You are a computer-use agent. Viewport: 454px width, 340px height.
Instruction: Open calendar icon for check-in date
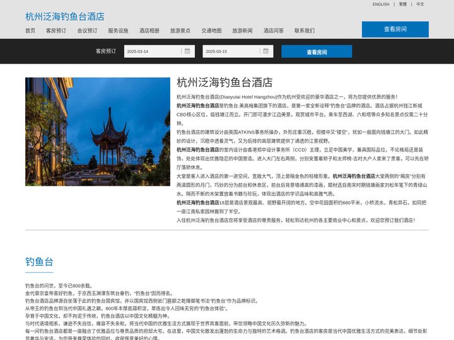(187, 51)
